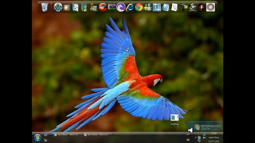
Task: Launch the orange flame dock icon
Action: (x=202, y=7)
